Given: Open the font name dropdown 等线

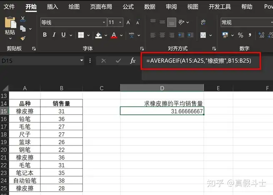Looking at the screenshot, I should 104,22.
